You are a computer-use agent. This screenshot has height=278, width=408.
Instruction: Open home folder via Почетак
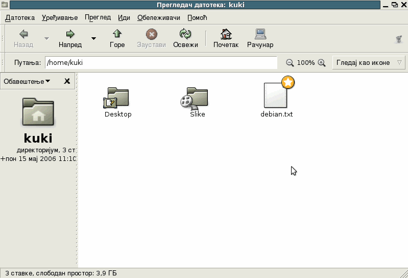226,38
